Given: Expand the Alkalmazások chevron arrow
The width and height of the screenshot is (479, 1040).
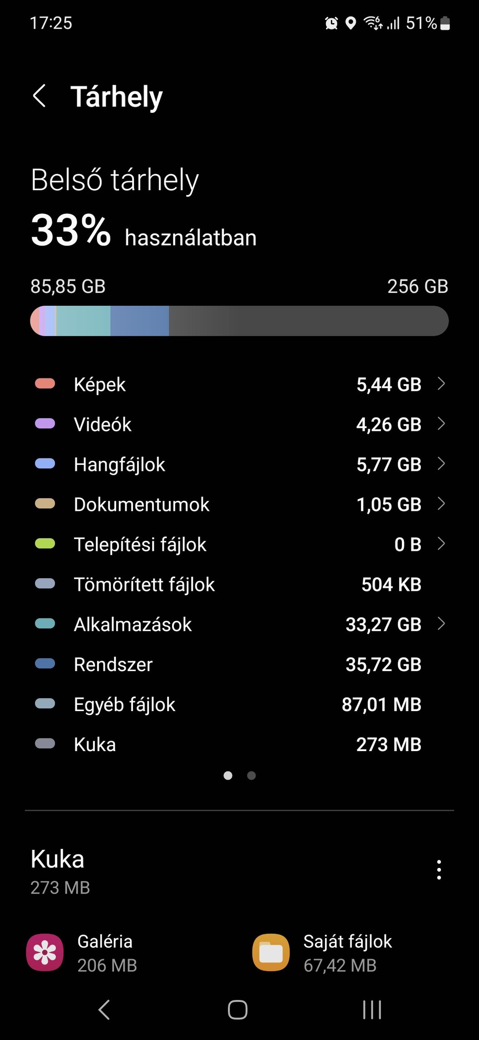Looking at the screenshot, I should point(441,624).
